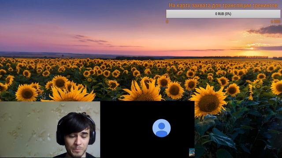Screen dimensions: 282x158
Task: Open the webcam video feed
Action: 50,129
